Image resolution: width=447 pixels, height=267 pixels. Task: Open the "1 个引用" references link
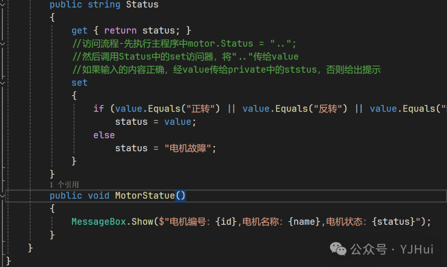point(64,185)
